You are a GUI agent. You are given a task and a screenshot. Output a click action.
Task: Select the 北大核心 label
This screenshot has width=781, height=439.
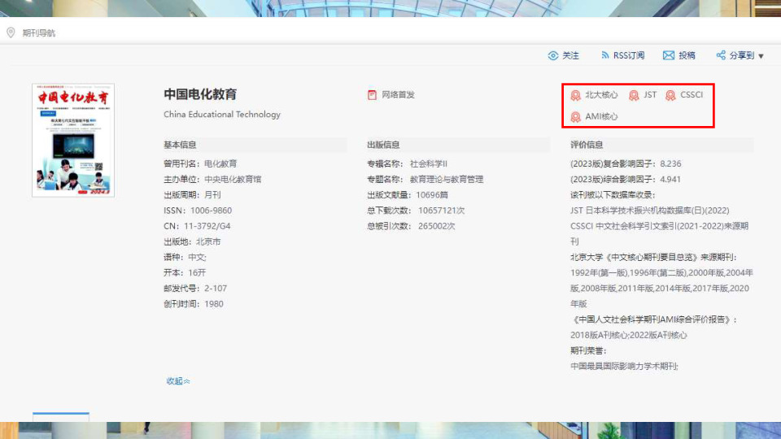[601, 94]
